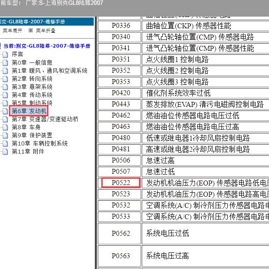This screenshot has height=269, width=269.
Task: Click code P0562 cell
Action: pyautogui.click(x=119, y=234)
